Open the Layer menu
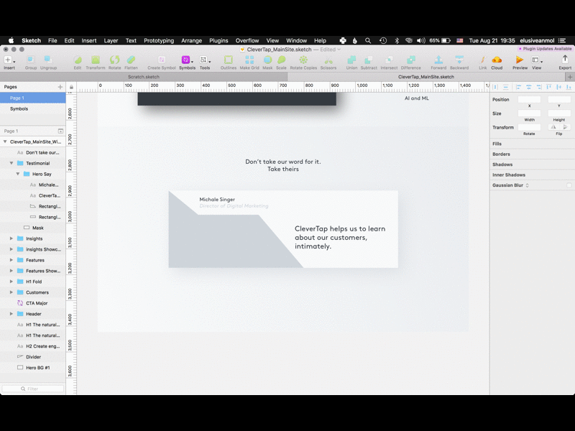The image size is (575, 431). (111, 41)
